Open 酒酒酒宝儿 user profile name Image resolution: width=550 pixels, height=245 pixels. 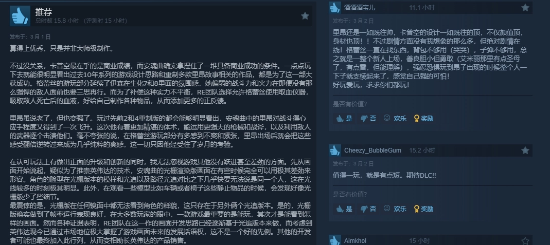360,8
